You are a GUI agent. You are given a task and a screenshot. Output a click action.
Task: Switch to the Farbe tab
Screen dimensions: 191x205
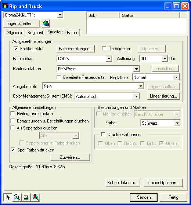pos(72,32)
